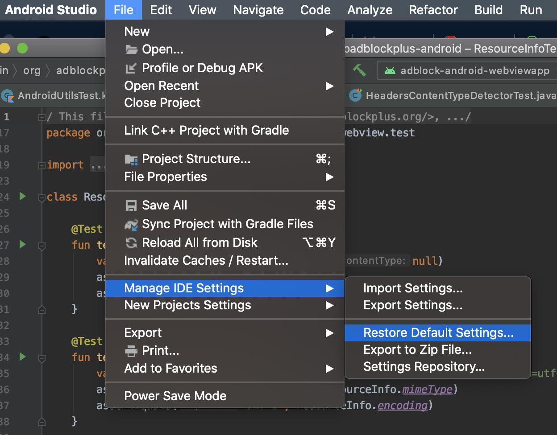
Task: Click the Print printer icon
Action: [131, 351]
